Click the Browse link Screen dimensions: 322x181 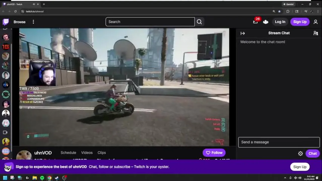click(x=19, y=22)
